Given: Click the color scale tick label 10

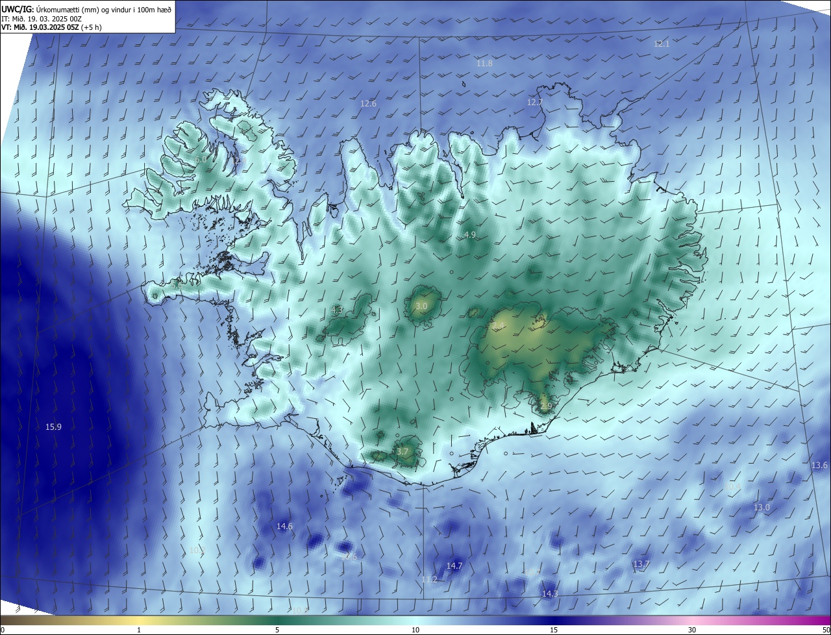Looking at the screenshot, I should click(x=415, y=630).
